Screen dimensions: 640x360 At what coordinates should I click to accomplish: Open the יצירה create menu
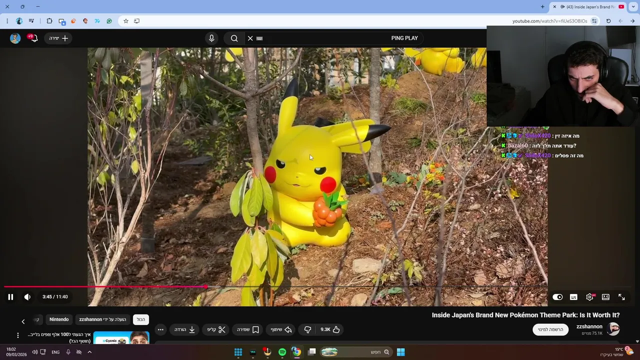click(x=58, y=38)
